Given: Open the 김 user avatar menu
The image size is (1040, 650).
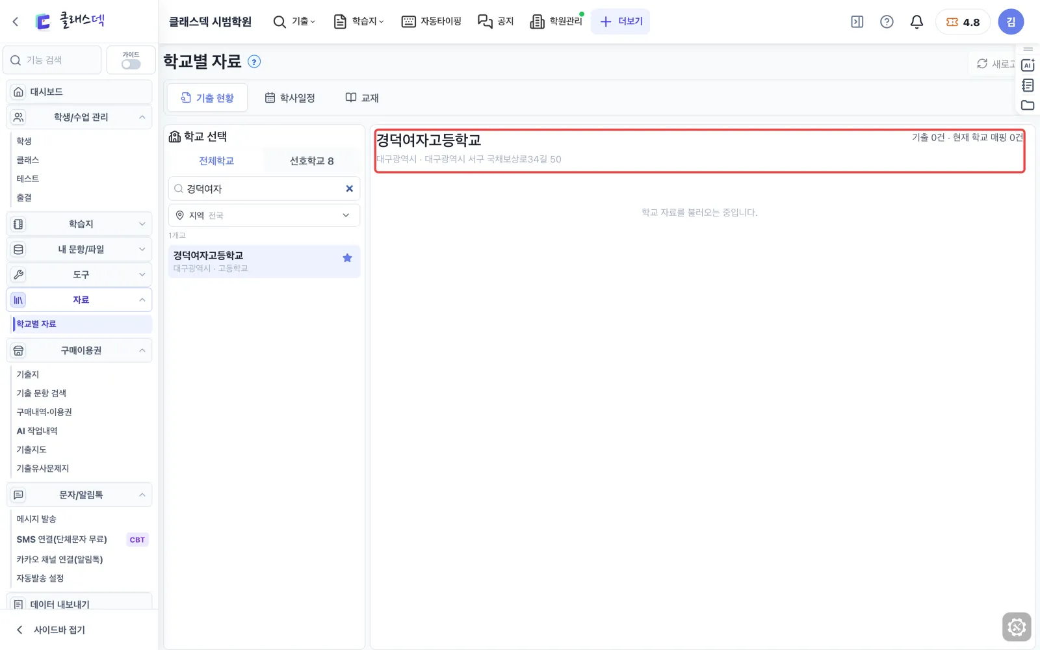Looking at the screenshot, I should [1011, 21].
